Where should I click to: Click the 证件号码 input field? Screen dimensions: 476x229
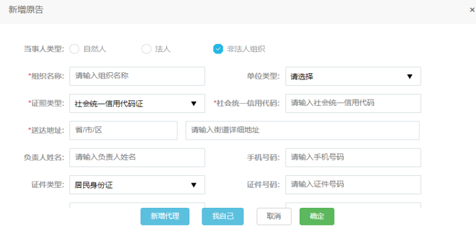pyautogui.click(x=353, y=185)
